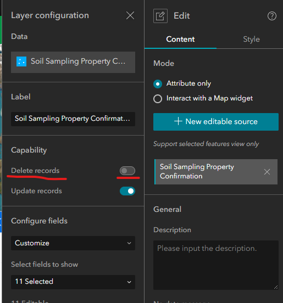The height and width of the screenshot is (303, 283).
Task: Enable the Delete records toggle
Action: coord(127,171)
